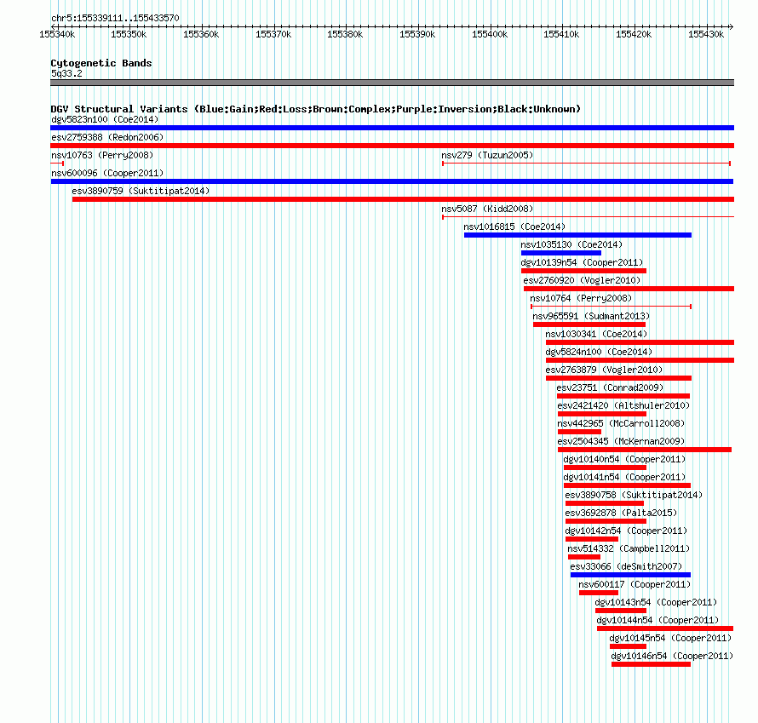Viewport: 758px width, 723px height.
Task: Click nsv514332 (Campbell2011) label
Action: pyautogui.click(x=629, y=548)
